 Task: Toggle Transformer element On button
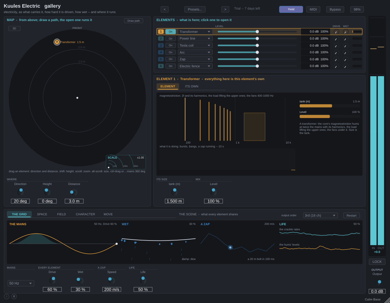click(170, 32)
